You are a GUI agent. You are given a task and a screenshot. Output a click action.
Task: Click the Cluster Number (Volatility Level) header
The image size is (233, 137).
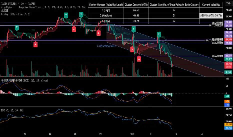[x=106, y=5]
